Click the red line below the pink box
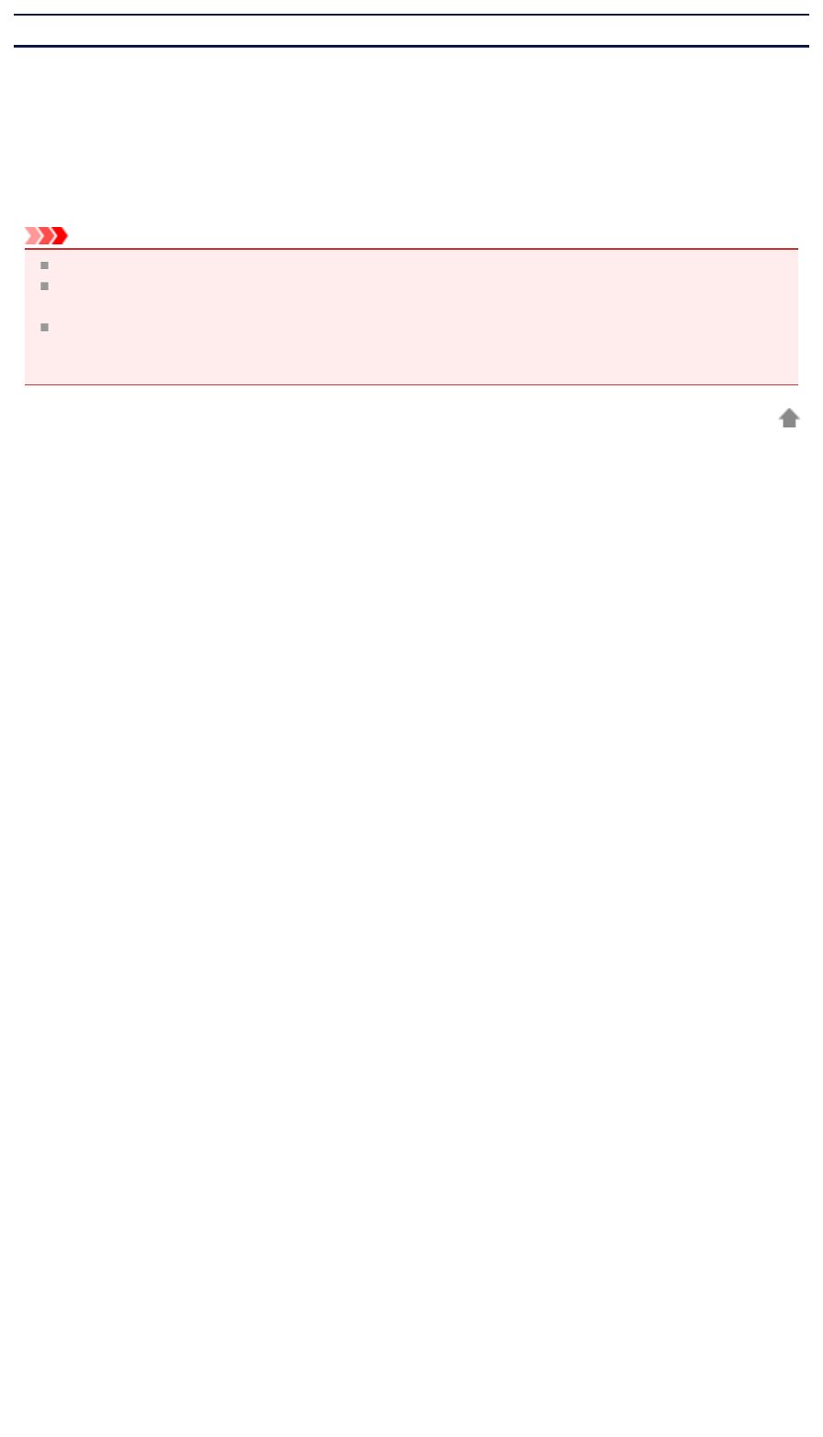The image size is (823, 1437). tap(411, 384)
